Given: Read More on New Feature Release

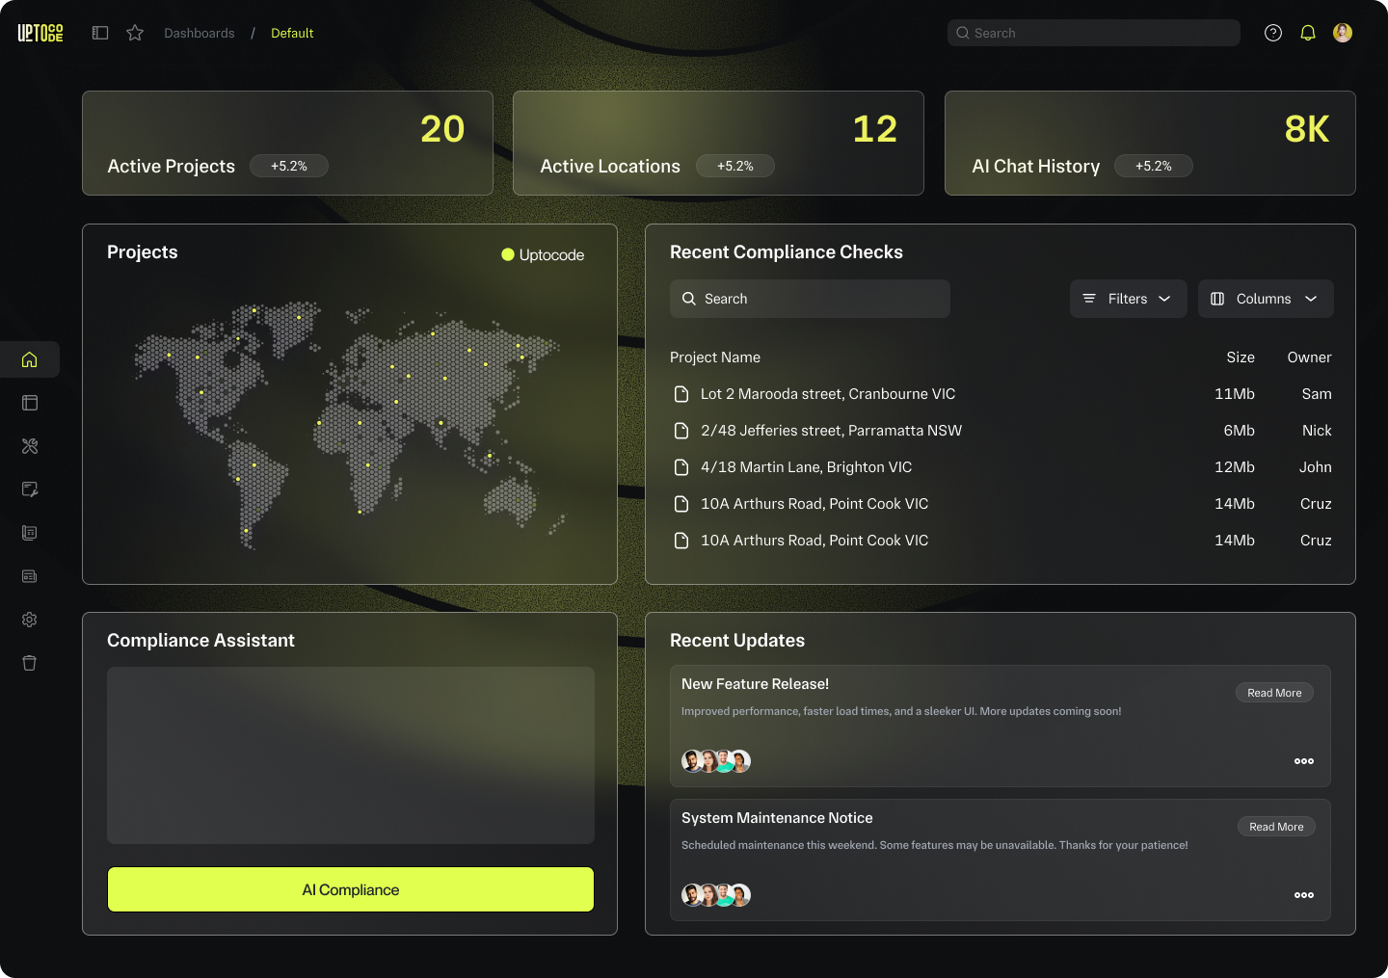Looking at the screenshot, I should (1274, 693).
